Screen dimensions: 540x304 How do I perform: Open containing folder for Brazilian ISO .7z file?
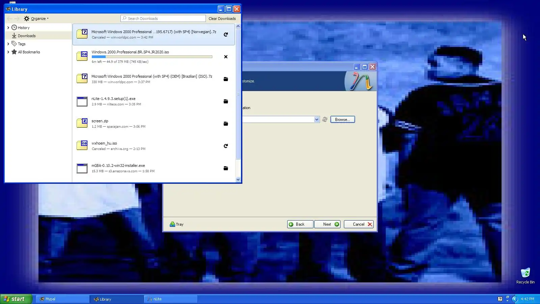click(226, 79)
